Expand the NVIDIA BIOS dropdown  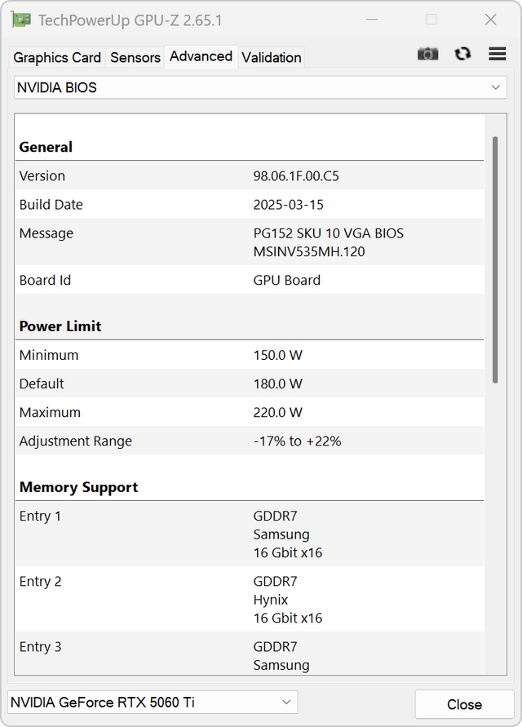point(260,87)
